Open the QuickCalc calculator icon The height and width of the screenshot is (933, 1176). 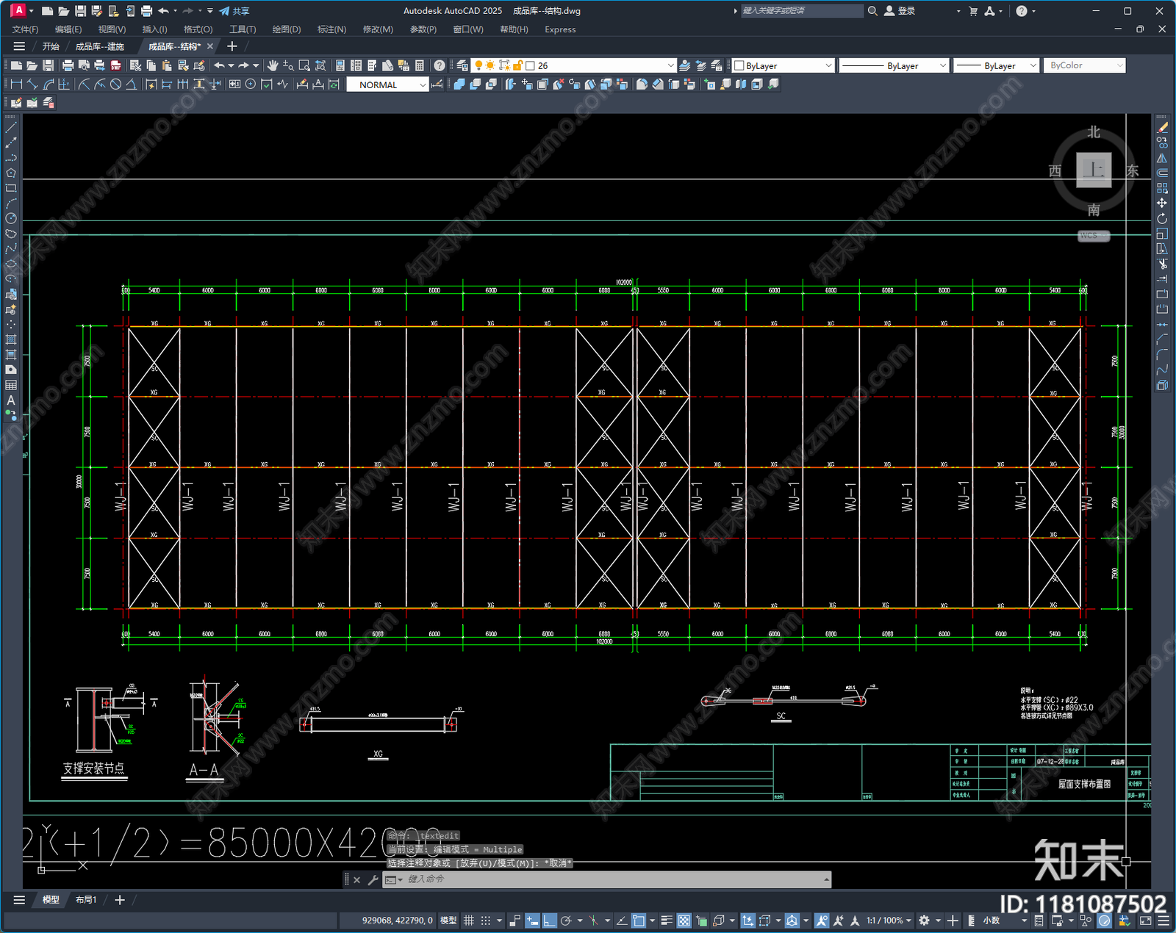(x=420, y=65)
